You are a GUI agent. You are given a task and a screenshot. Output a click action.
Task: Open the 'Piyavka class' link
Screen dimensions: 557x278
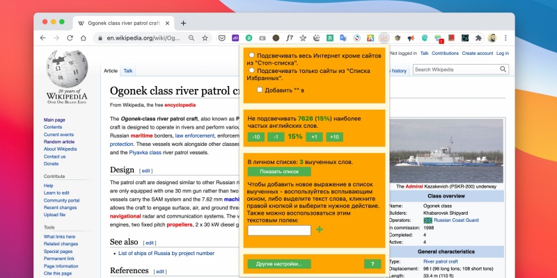145,153
